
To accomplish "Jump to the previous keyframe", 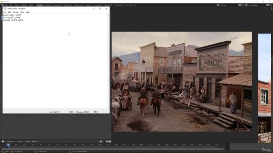I will 110,142.
